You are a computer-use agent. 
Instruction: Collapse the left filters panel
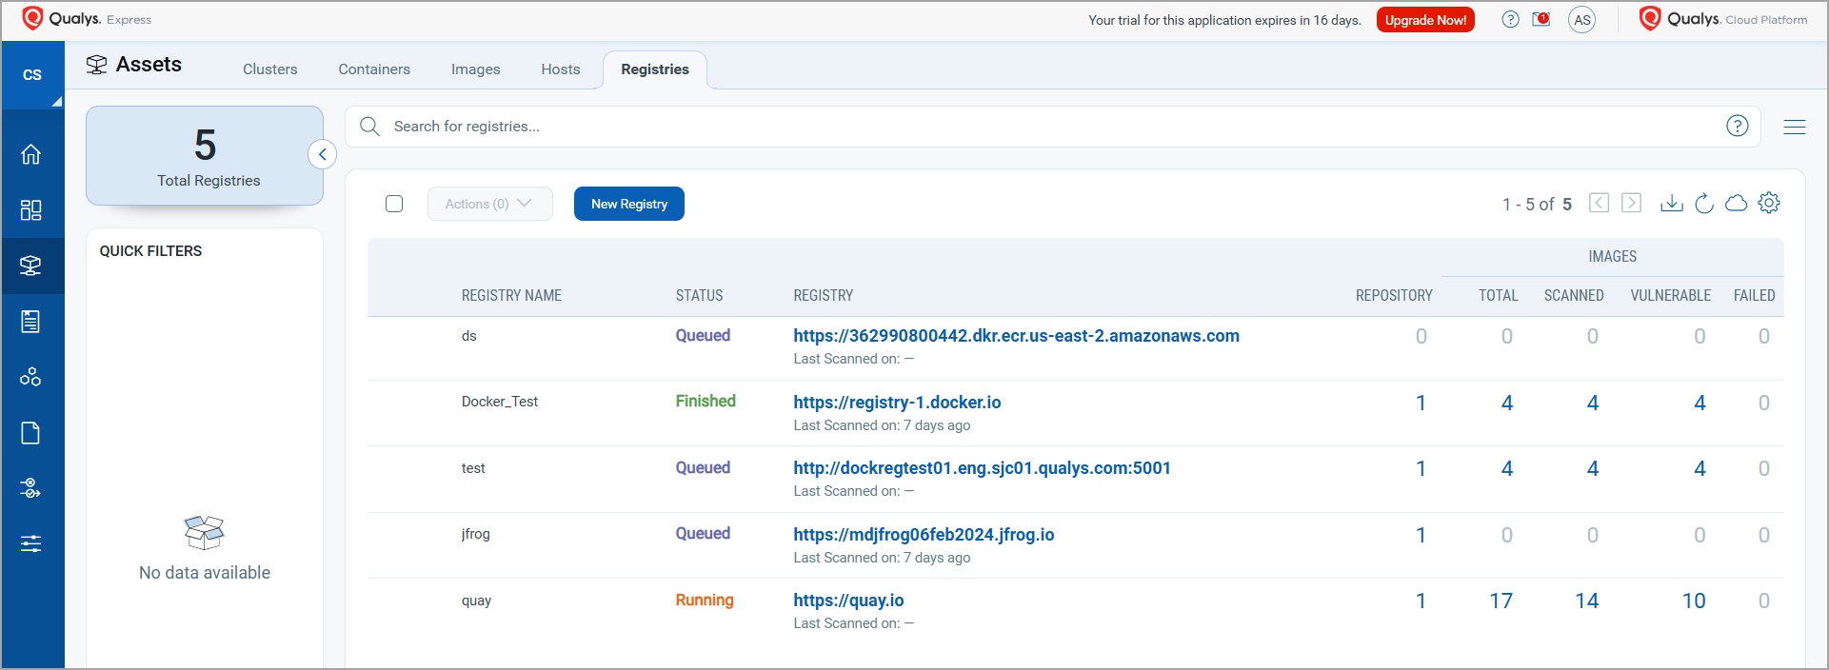point(323,154)
